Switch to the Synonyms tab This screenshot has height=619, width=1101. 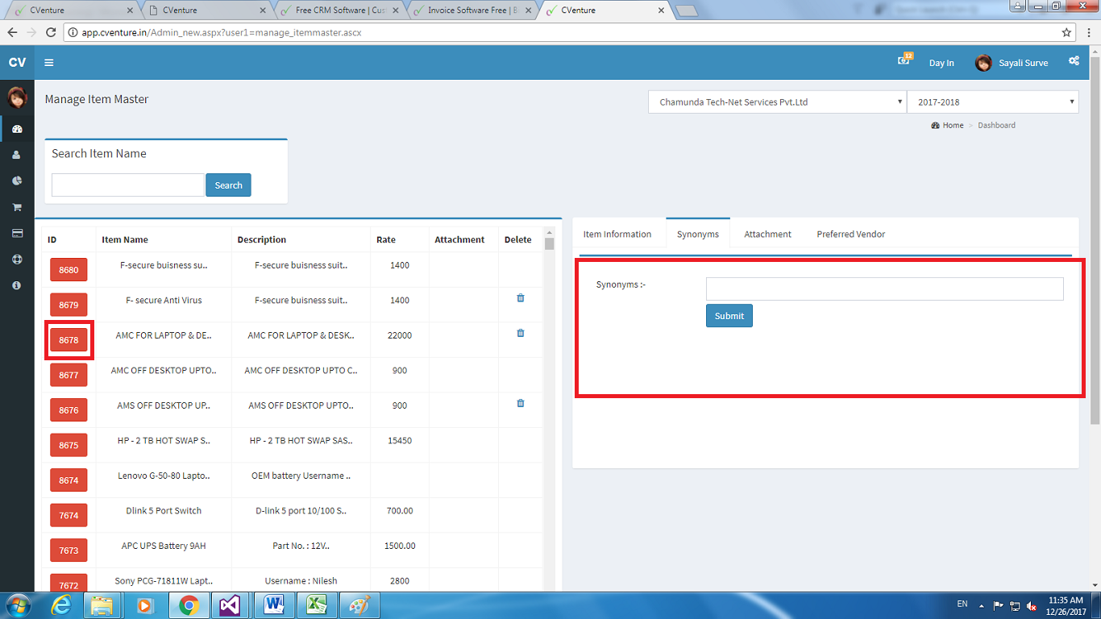698,235
